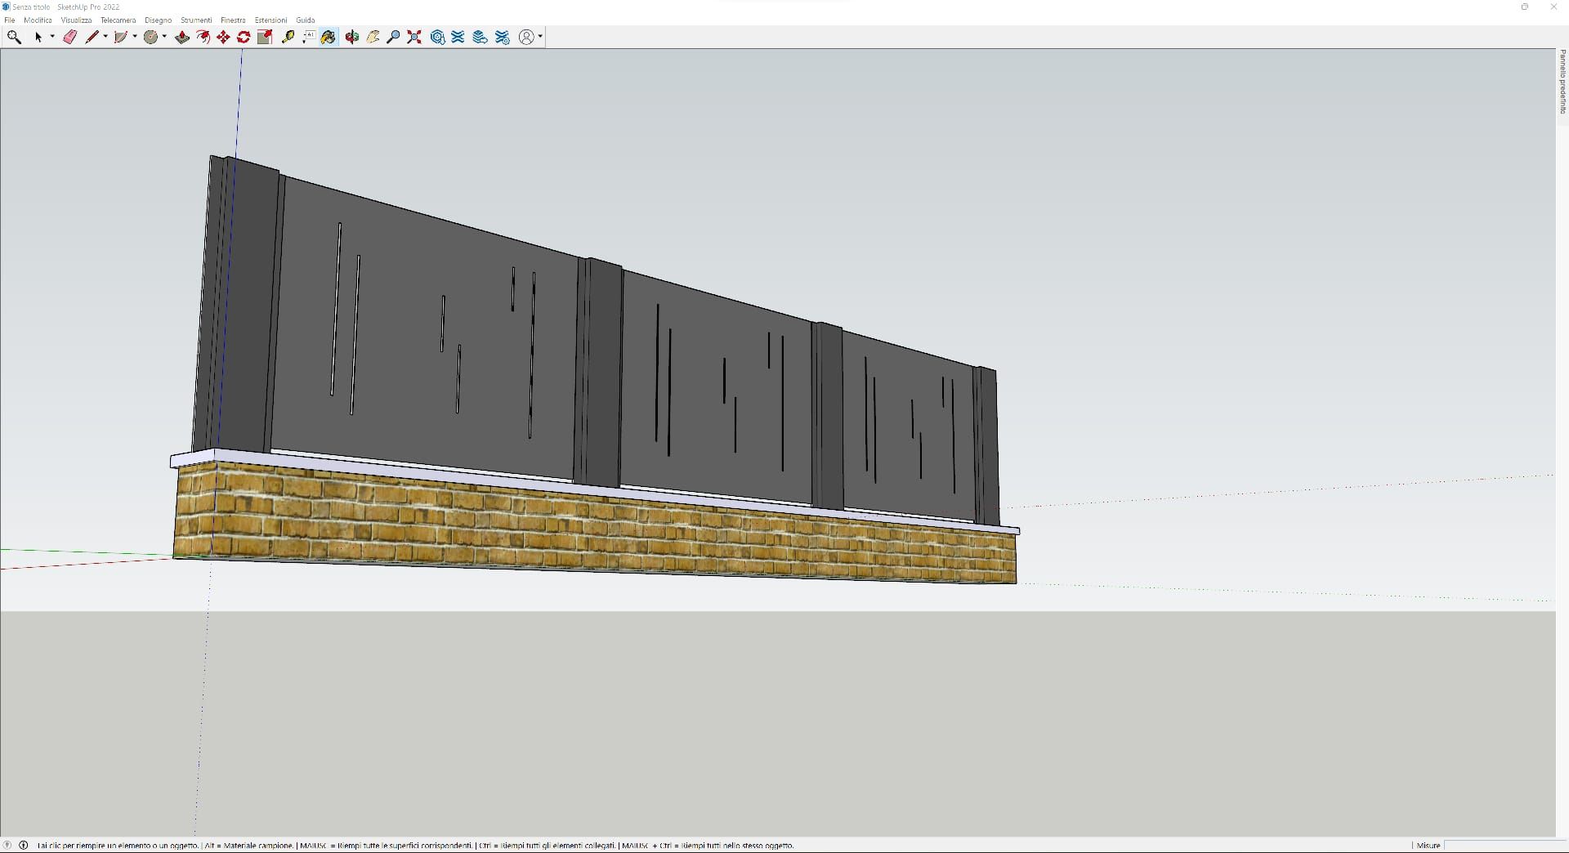The image size is (1569, 853).
Task: Expand the Select tool dropdown arrow
Action: point(52,37)
